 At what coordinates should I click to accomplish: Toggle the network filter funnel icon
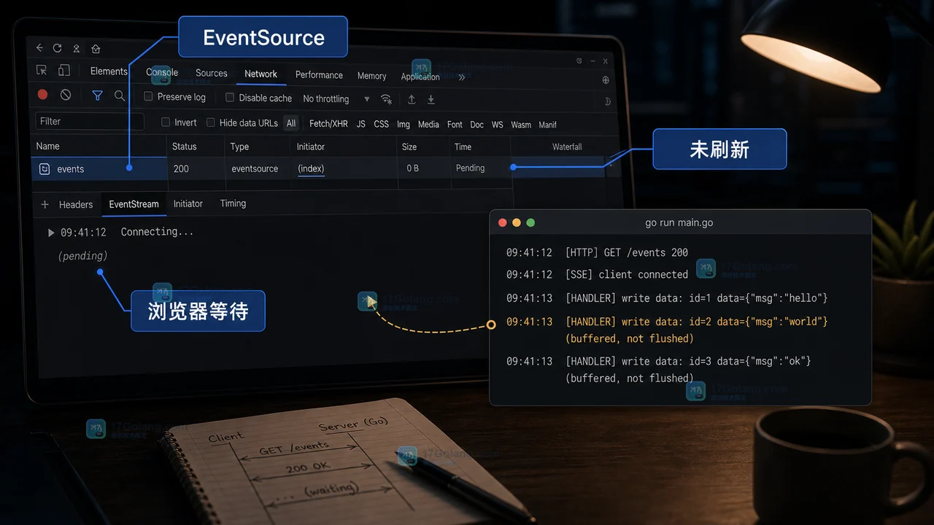coord(97,96)
